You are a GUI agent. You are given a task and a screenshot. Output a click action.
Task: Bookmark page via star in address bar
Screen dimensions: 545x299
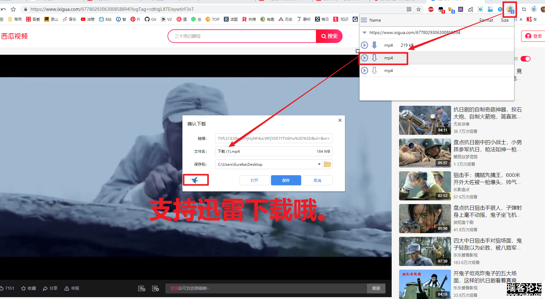419,9
